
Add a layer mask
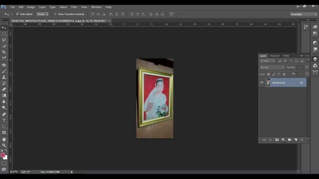pos(277,140)
